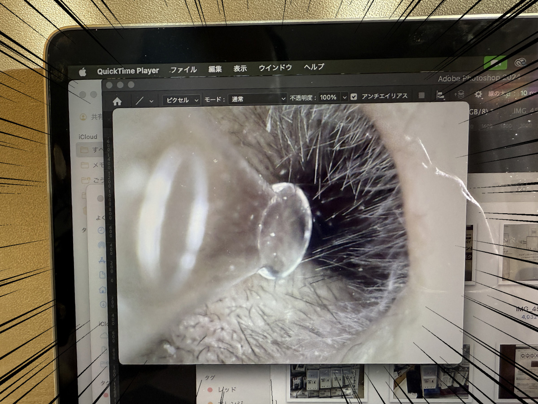Expand the Line tool preset picker chevron
This screenshot has width=538, height=404.
click(152, 100)
